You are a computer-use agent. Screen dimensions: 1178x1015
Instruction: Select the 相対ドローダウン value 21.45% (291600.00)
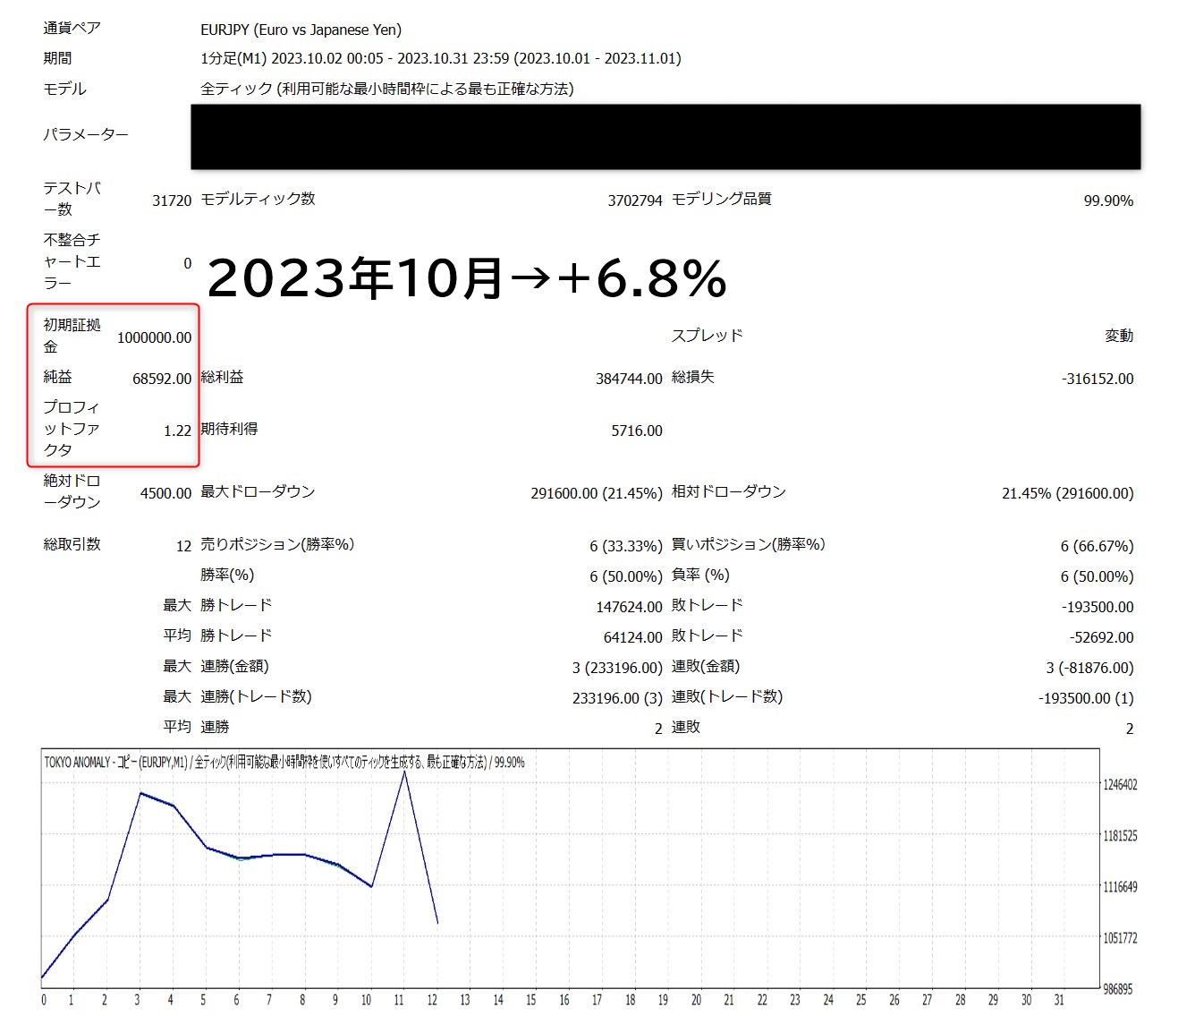(x=1067, y=493)
